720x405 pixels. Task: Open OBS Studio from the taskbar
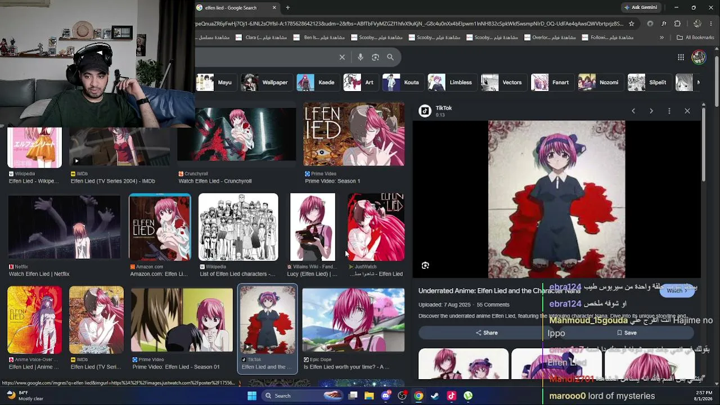(x=402, y=395)
